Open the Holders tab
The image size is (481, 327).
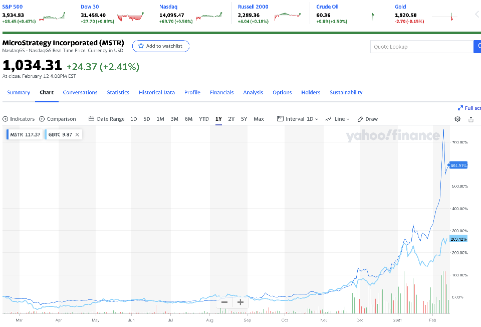(x=311, y=92)
